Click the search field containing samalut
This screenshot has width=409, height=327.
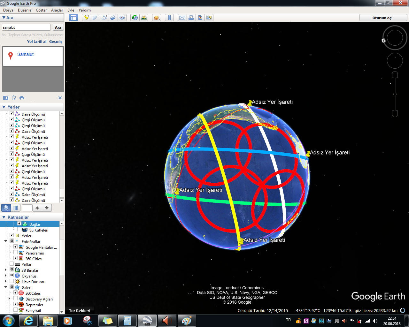[26, 27]
